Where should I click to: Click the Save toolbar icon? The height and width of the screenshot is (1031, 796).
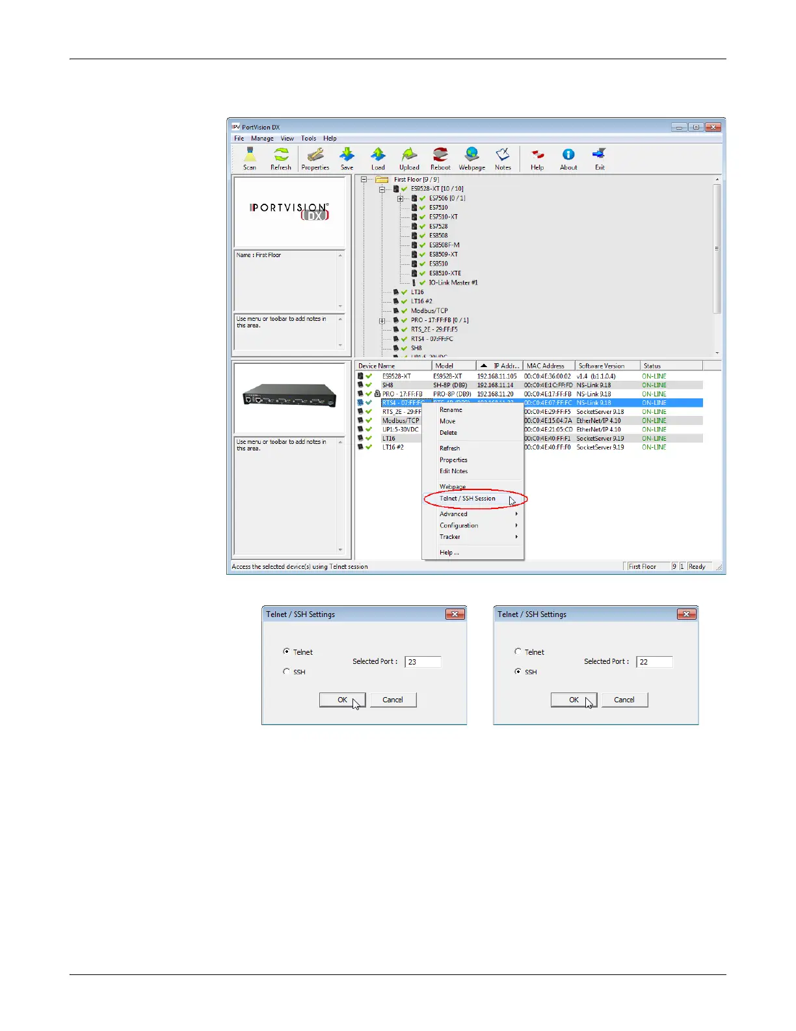[x=347, y=158]
